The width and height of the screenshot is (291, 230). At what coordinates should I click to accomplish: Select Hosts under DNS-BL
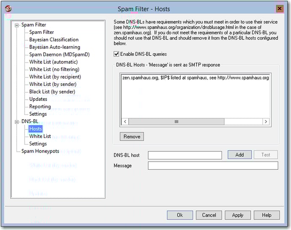click(36, 129)
